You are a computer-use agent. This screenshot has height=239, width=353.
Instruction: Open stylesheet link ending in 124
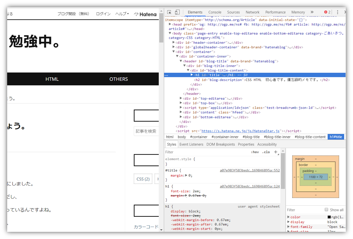(250, 186)
